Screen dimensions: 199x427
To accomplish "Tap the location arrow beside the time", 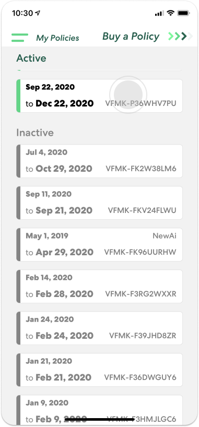I will point(38,13).
